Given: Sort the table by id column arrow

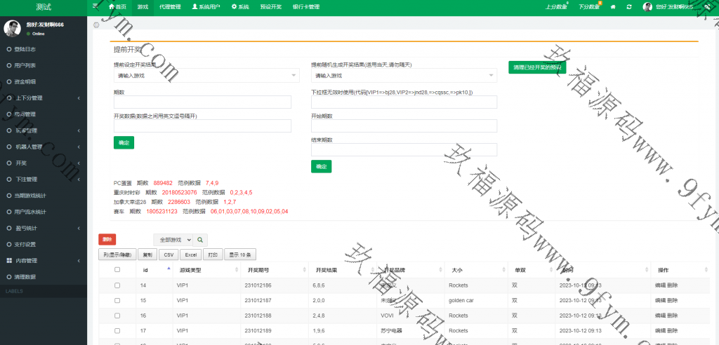Looking at the screenshot, I should (x=169, y=269).
